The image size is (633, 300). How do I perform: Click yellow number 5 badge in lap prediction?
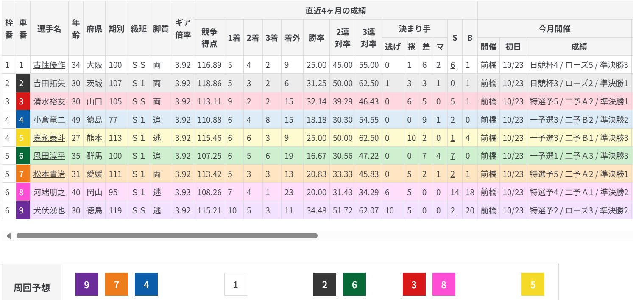click(533, 284)
